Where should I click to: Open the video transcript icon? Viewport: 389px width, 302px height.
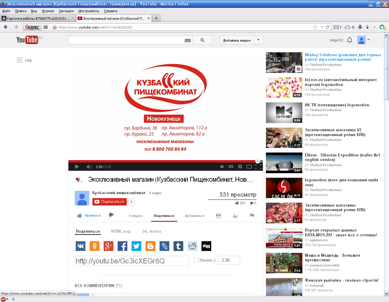(219, 216)
